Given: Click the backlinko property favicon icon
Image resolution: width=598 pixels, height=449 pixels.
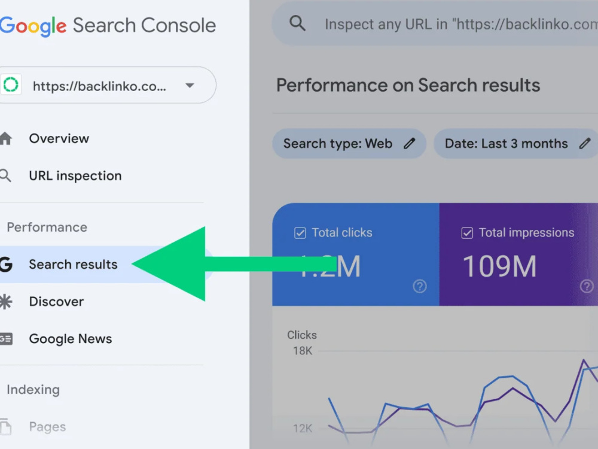Looking at the screenshot, I should [x=11, y=85].
